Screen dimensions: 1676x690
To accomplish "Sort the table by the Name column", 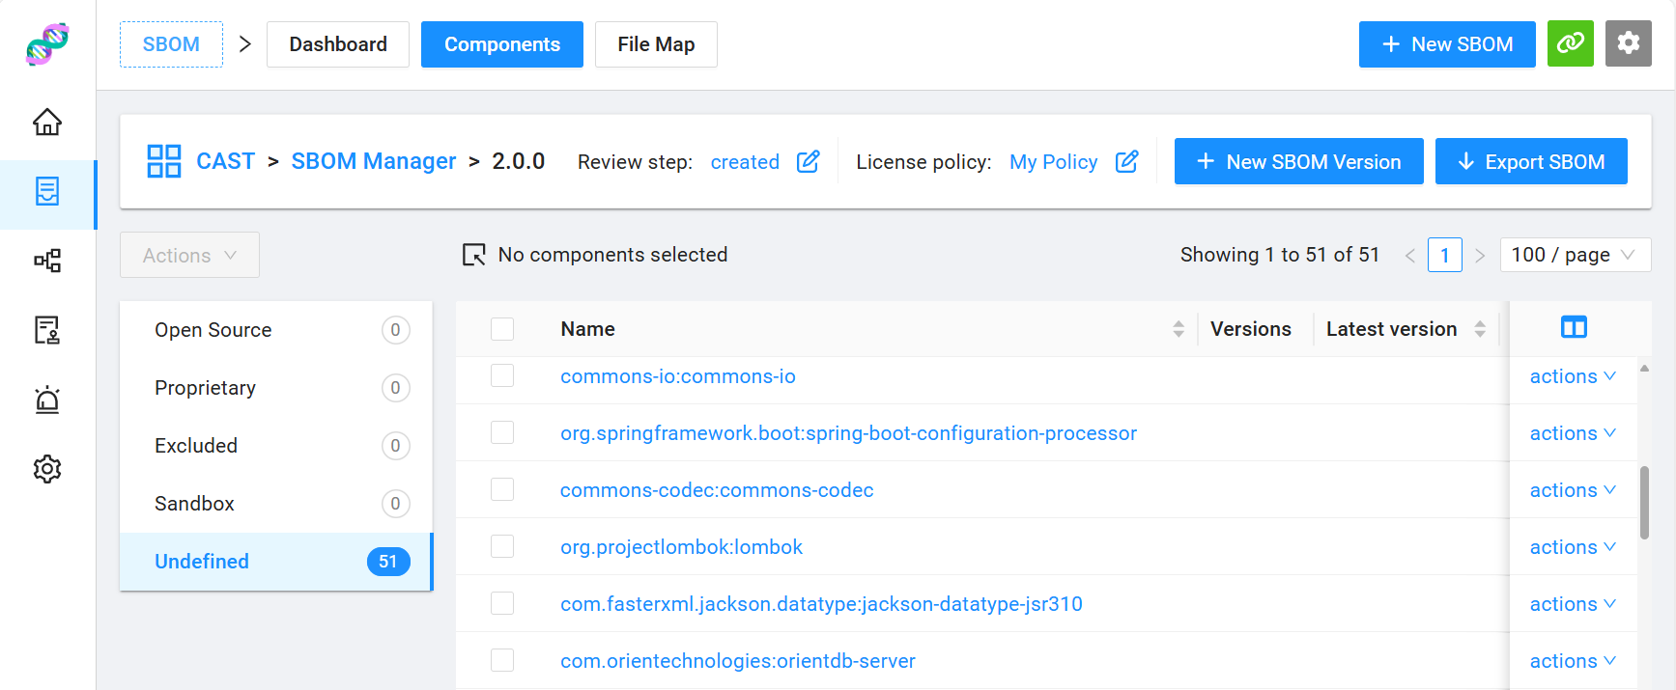I will [1178, 329].
